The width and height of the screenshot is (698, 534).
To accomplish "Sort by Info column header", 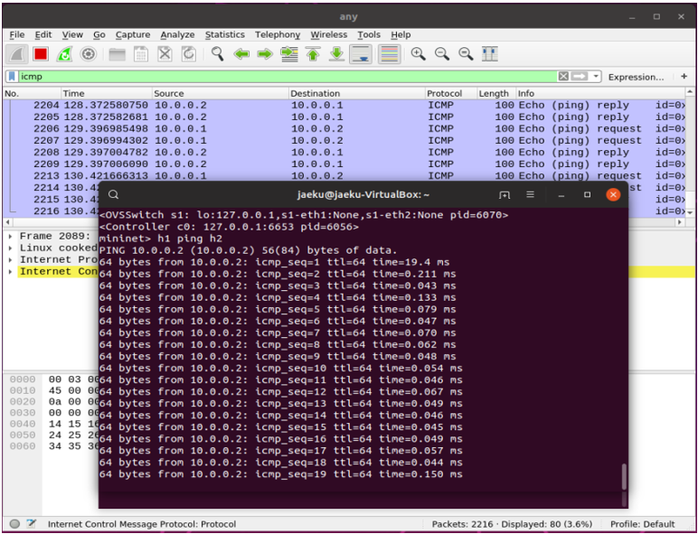I will (600, 93).
